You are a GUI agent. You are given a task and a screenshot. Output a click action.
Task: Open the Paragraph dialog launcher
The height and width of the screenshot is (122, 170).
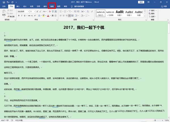(93, 20)
